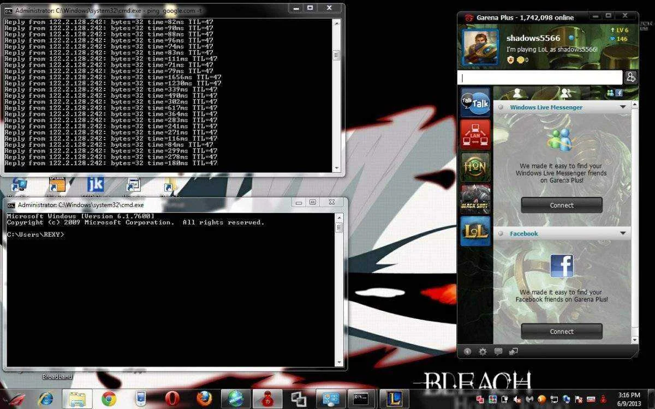Click the cmd icon in ping window title bar
Image resolution: width=655 pixels, height=409 pixels.
pos(9,10)
